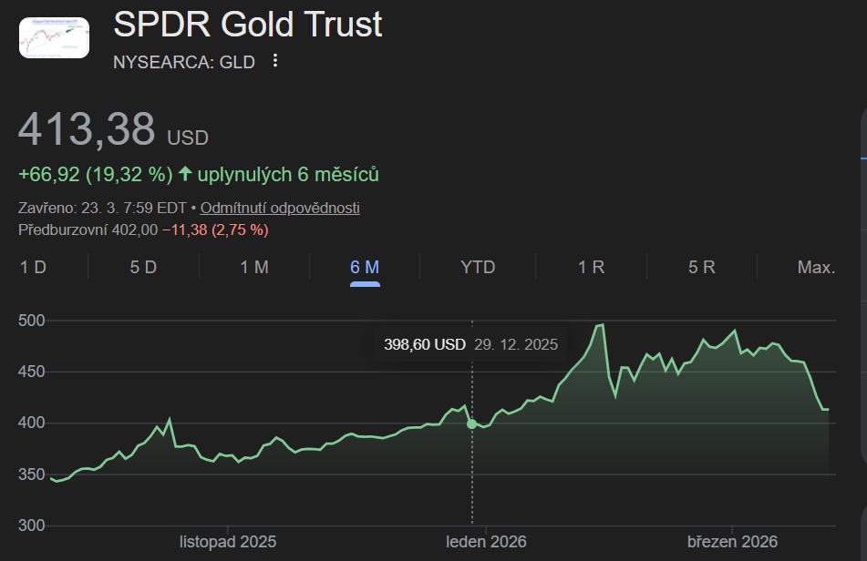Select the 5 R range tab
This screenshot has width=867, height=561.
(702, 267)
